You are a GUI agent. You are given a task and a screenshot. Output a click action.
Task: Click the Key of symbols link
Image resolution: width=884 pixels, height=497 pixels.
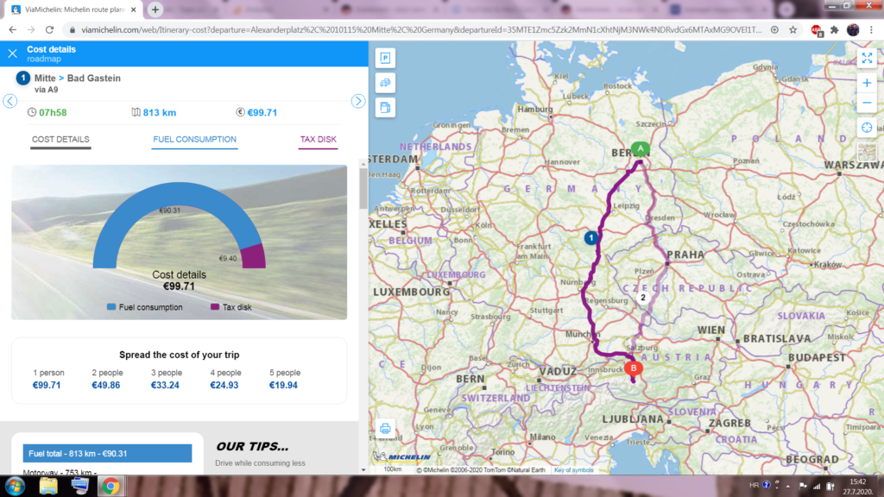[x=573, y=470]
